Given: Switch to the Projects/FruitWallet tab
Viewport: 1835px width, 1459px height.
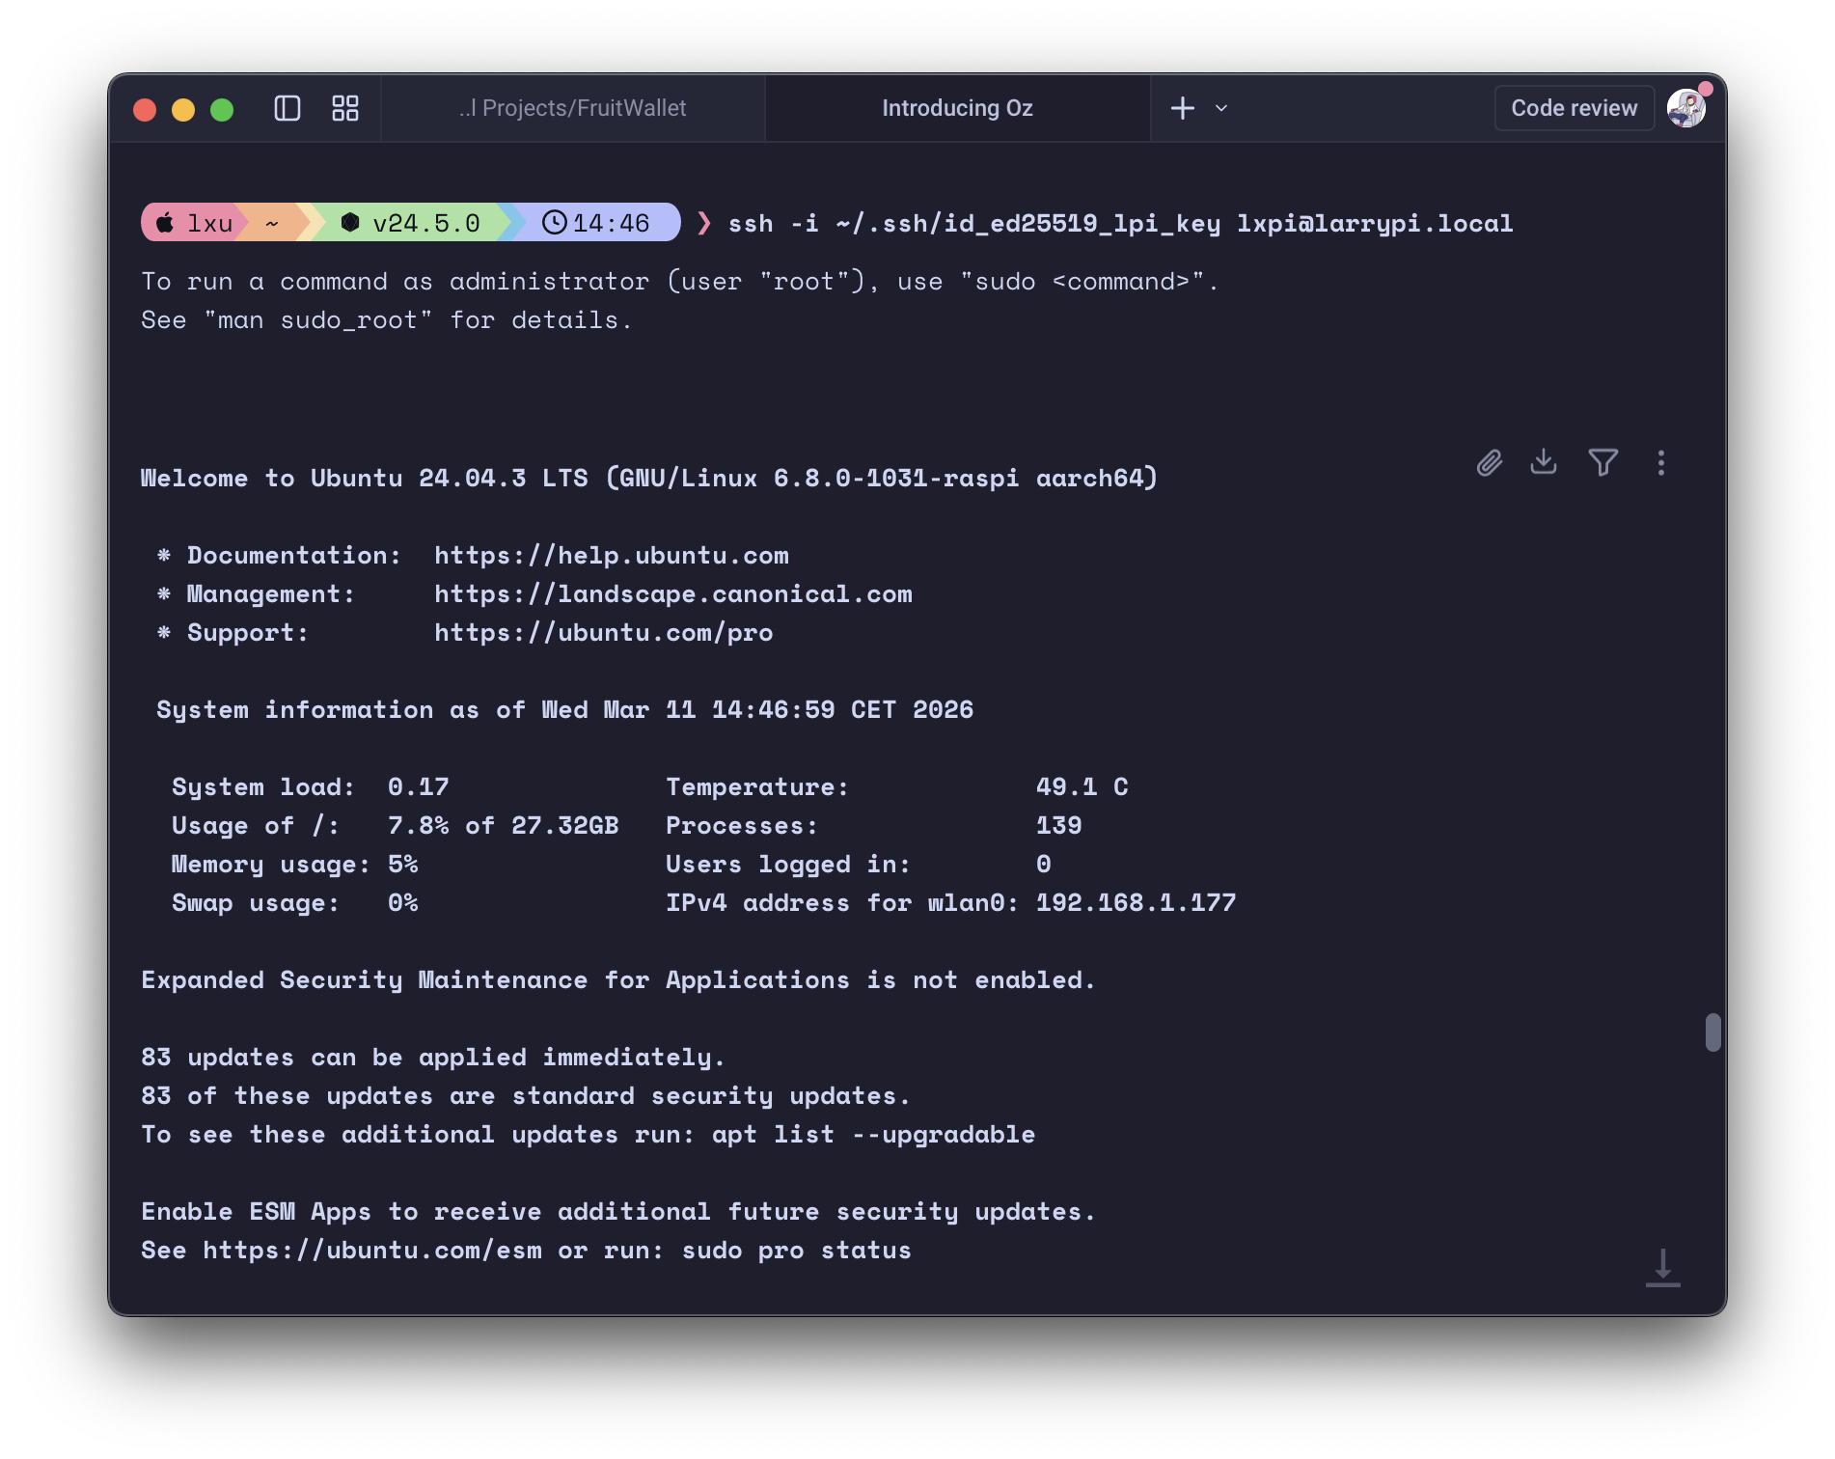Looking at the screenshot, I should point(573,108).
